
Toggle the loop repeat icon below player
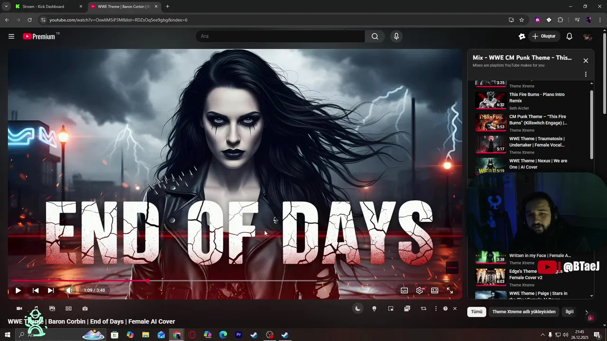[x=423, y=309]
